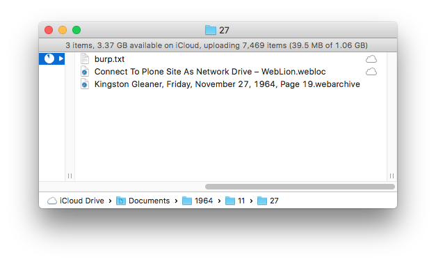Click the left column resize handle
Screen dimensions: 436x264
tap(70, 176)
